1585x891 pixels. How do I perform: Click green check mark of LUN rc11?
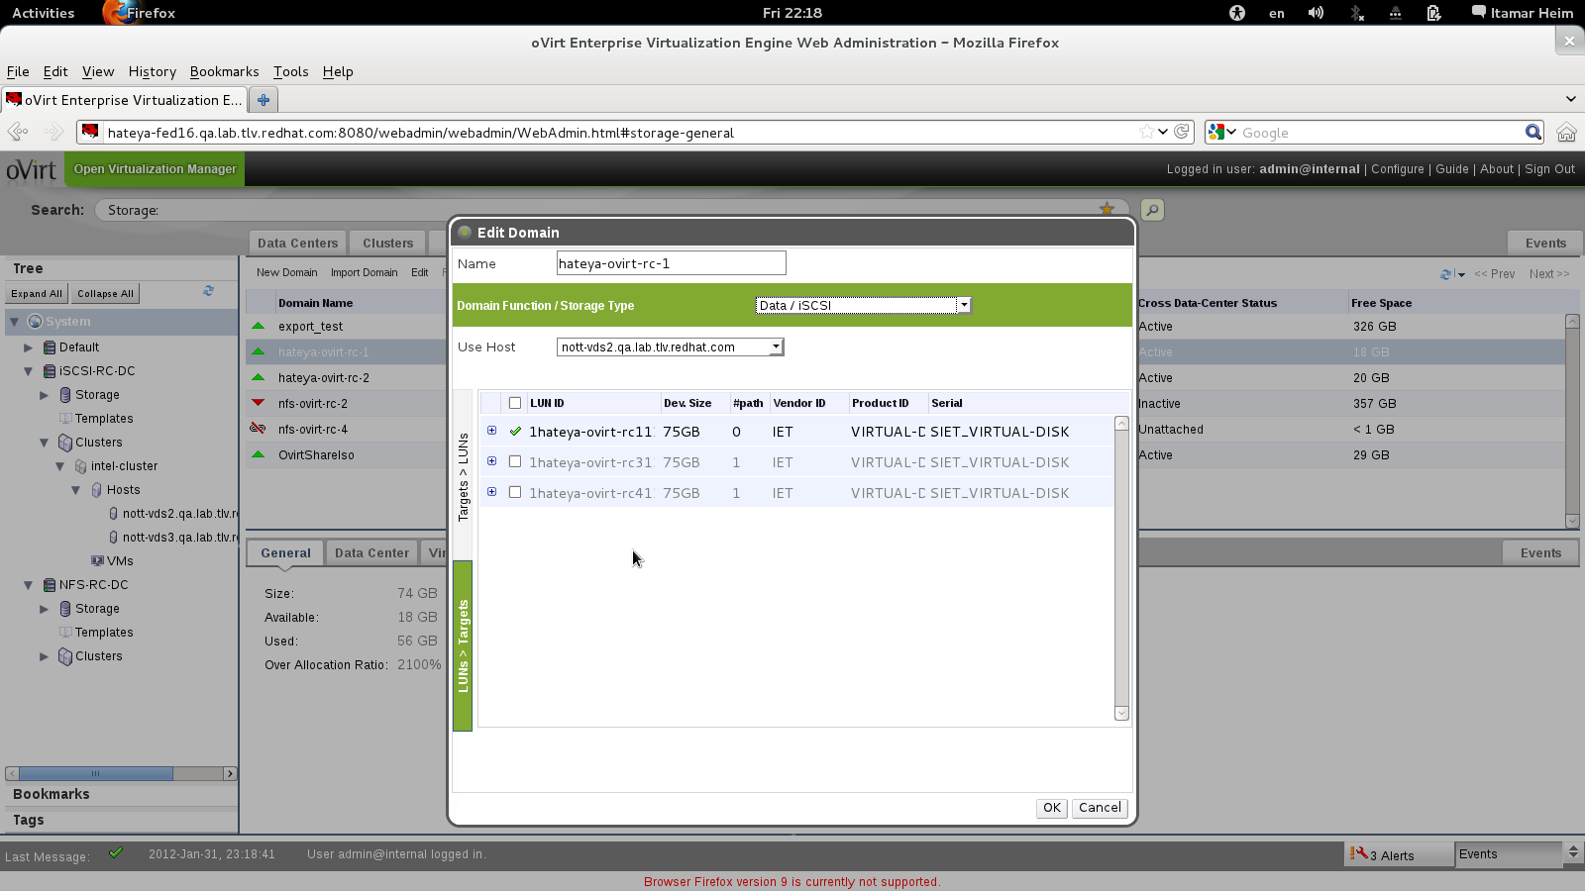pyautogui.click(x=515, y=431)
